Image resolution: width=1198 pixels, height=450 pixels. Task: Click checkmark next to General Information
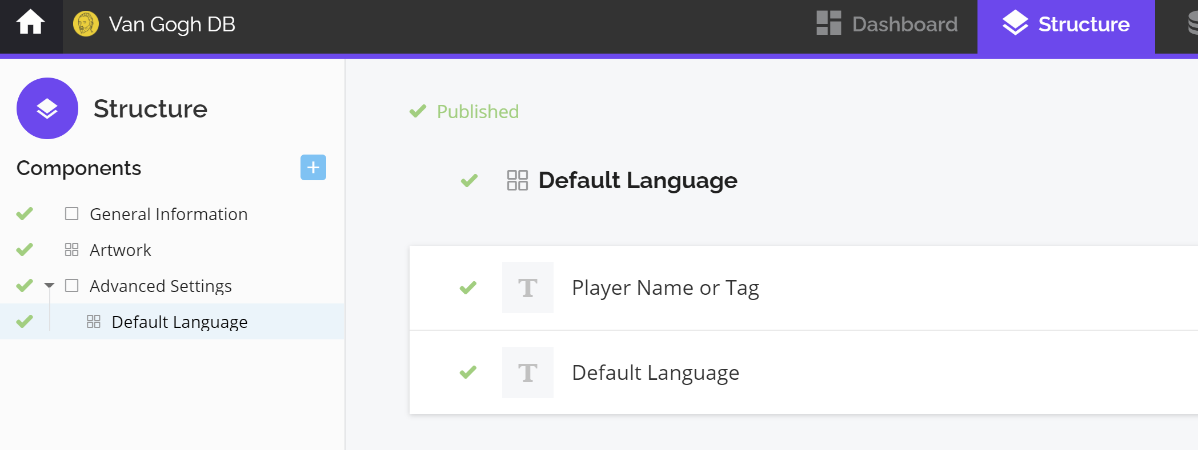tap(25, 213)
